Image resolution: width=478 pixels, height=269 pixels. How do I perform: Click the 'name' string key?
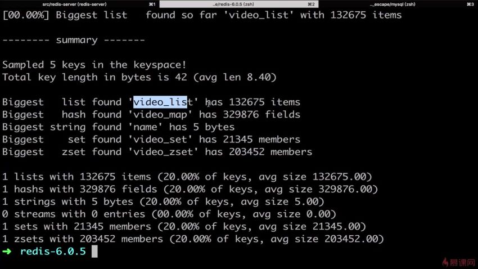click(145, 127)
